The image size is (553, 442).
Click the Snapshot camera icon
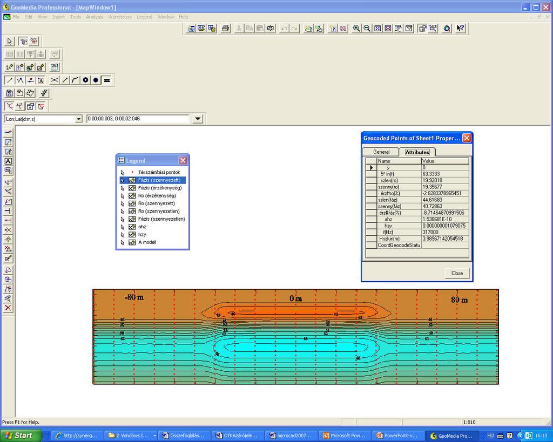pos(271,29)
